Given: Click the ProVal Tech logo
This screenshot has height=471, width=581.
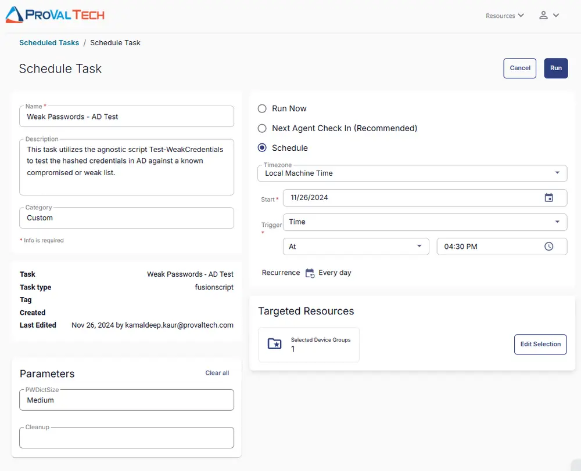Looking at the screenshot, I should click(x=55, y=15).
